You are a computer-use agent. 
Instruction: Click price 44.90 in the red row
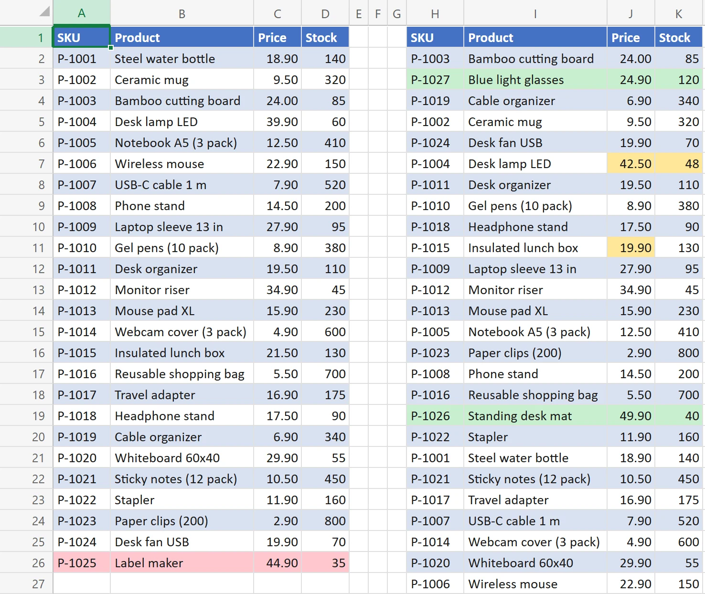click(278, 563)
